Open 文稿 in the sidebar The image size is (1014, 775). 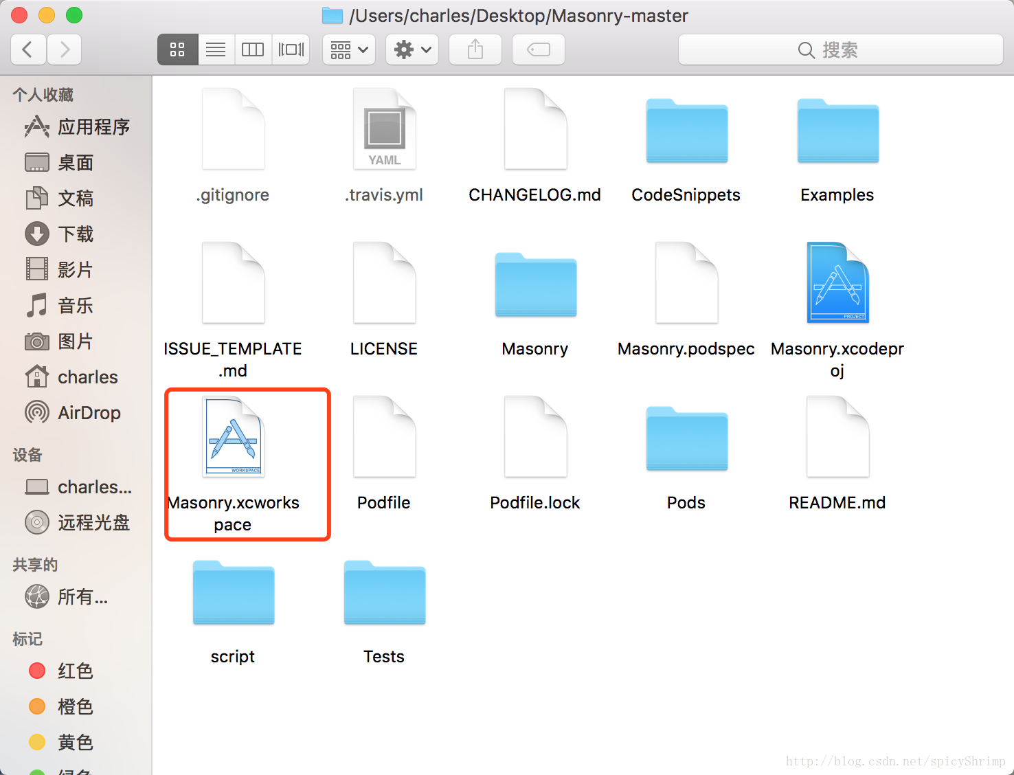point(77,199)
